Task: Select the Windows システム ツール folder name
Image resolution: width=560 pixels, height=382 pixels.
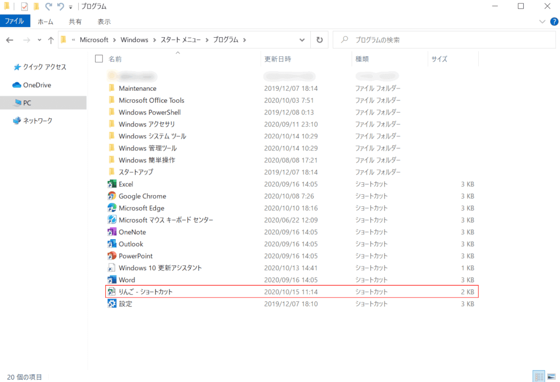Action: tap(153, 136)
